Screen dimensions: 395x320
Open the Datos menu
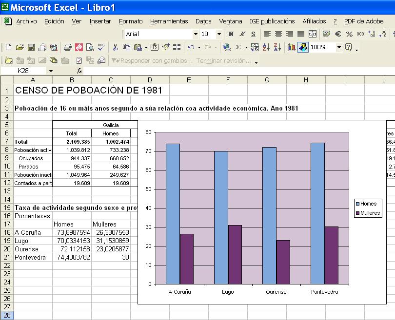click(x=203, y=21)
